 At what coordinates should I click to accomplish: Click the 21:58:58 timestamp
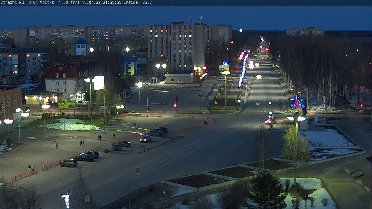112,2
